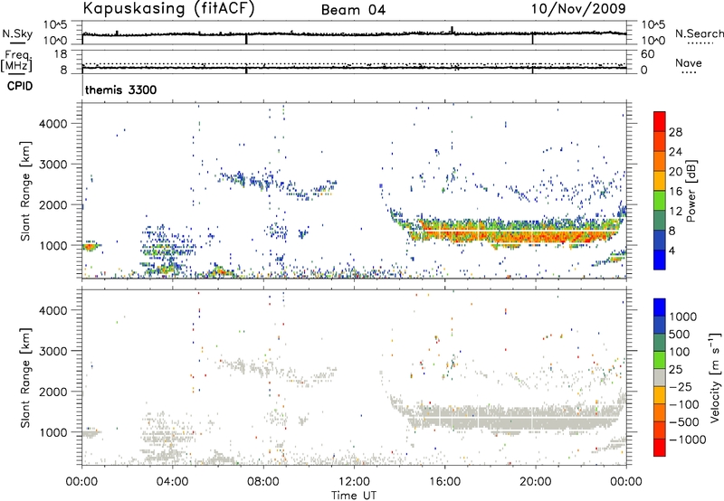Click the 'N.Sky' legend label
The height and width of the screenshot is (501, 724).
point(17,33)
